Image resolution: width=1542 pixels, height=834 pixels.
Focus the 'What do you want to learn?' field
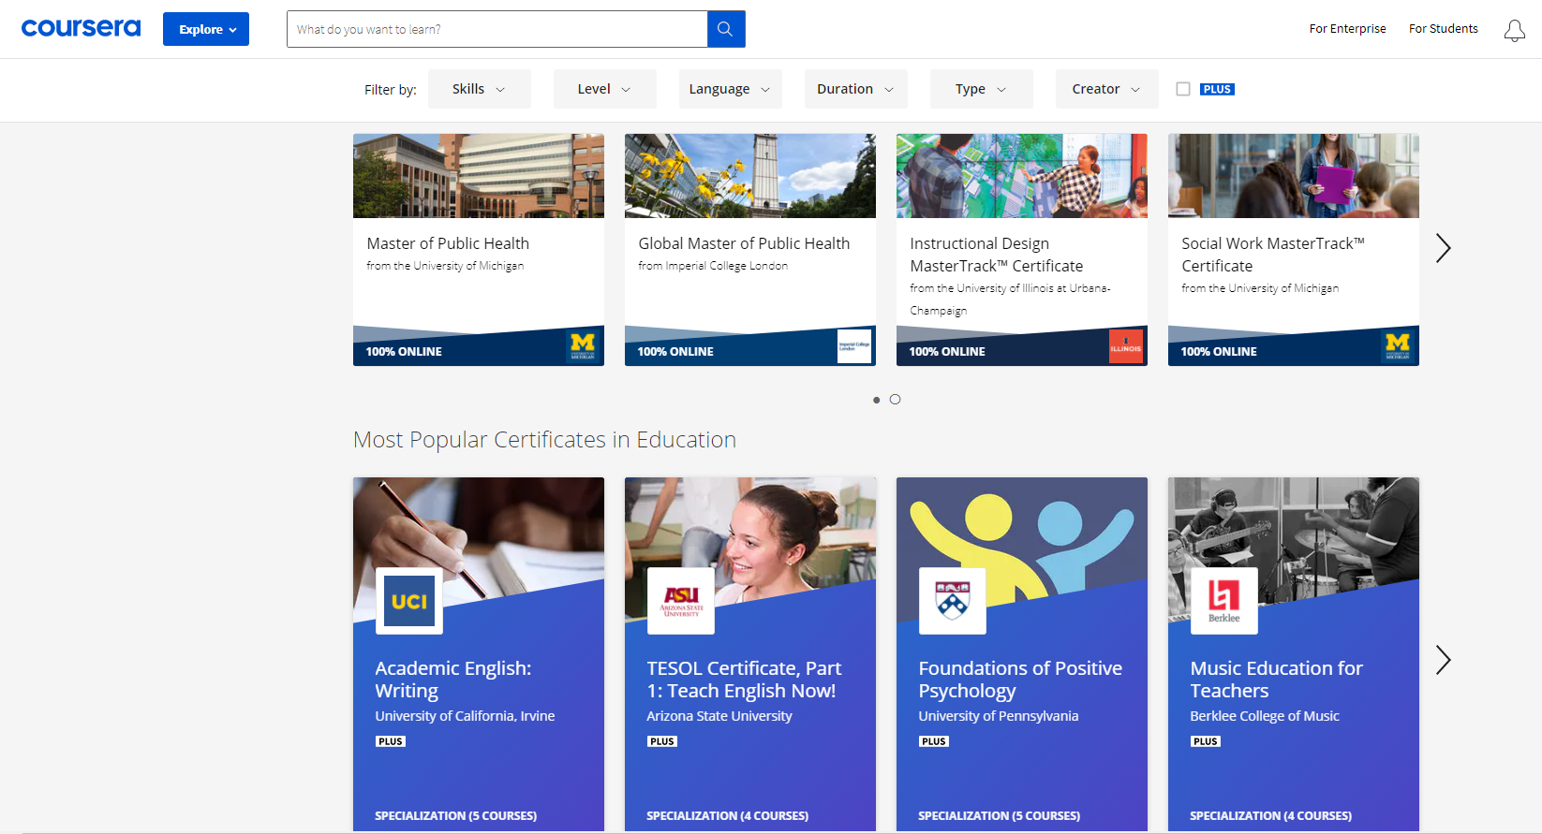tap(497, 29)
